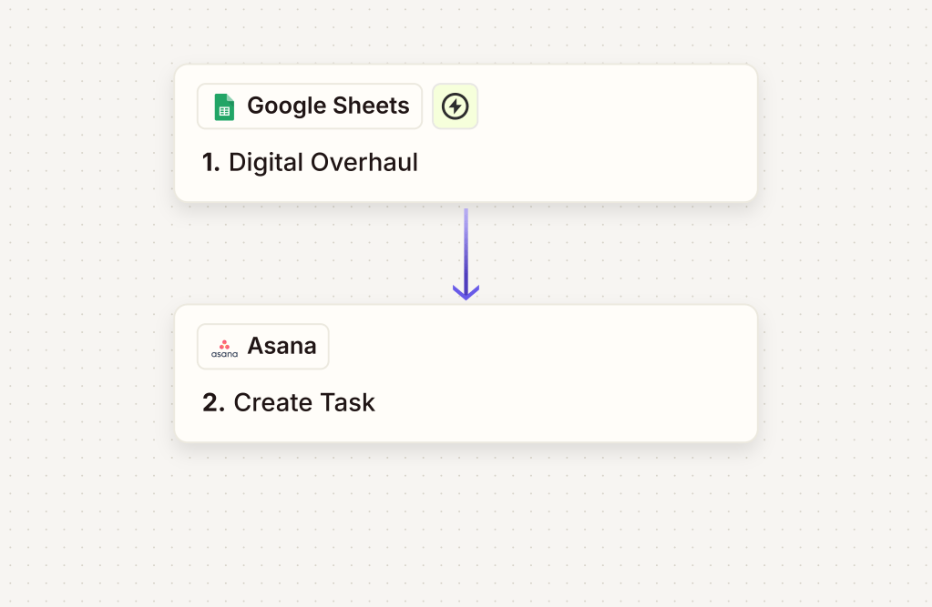Select the Asana app badge

pyautogui.click(x=262, y=347)
